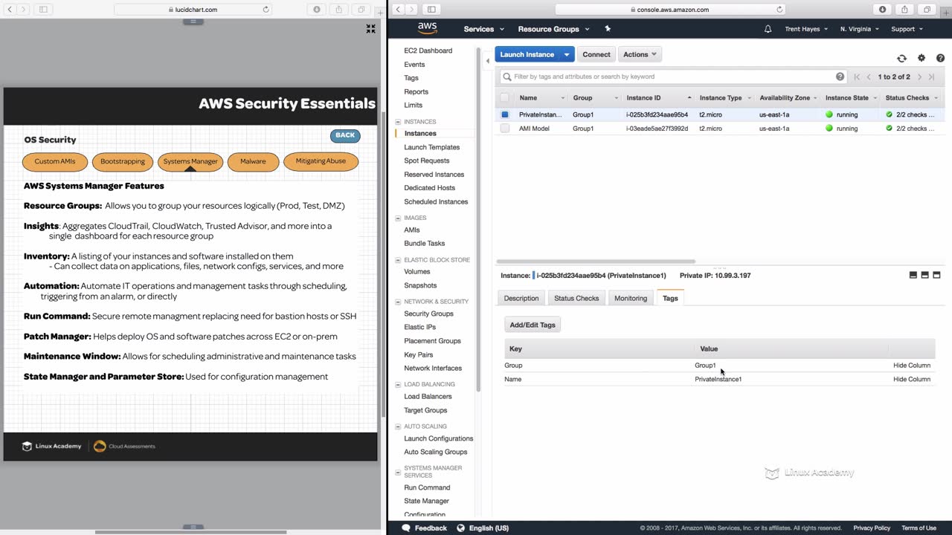
Task: Open Run Command in the sidebar
Action: point(427,487)
